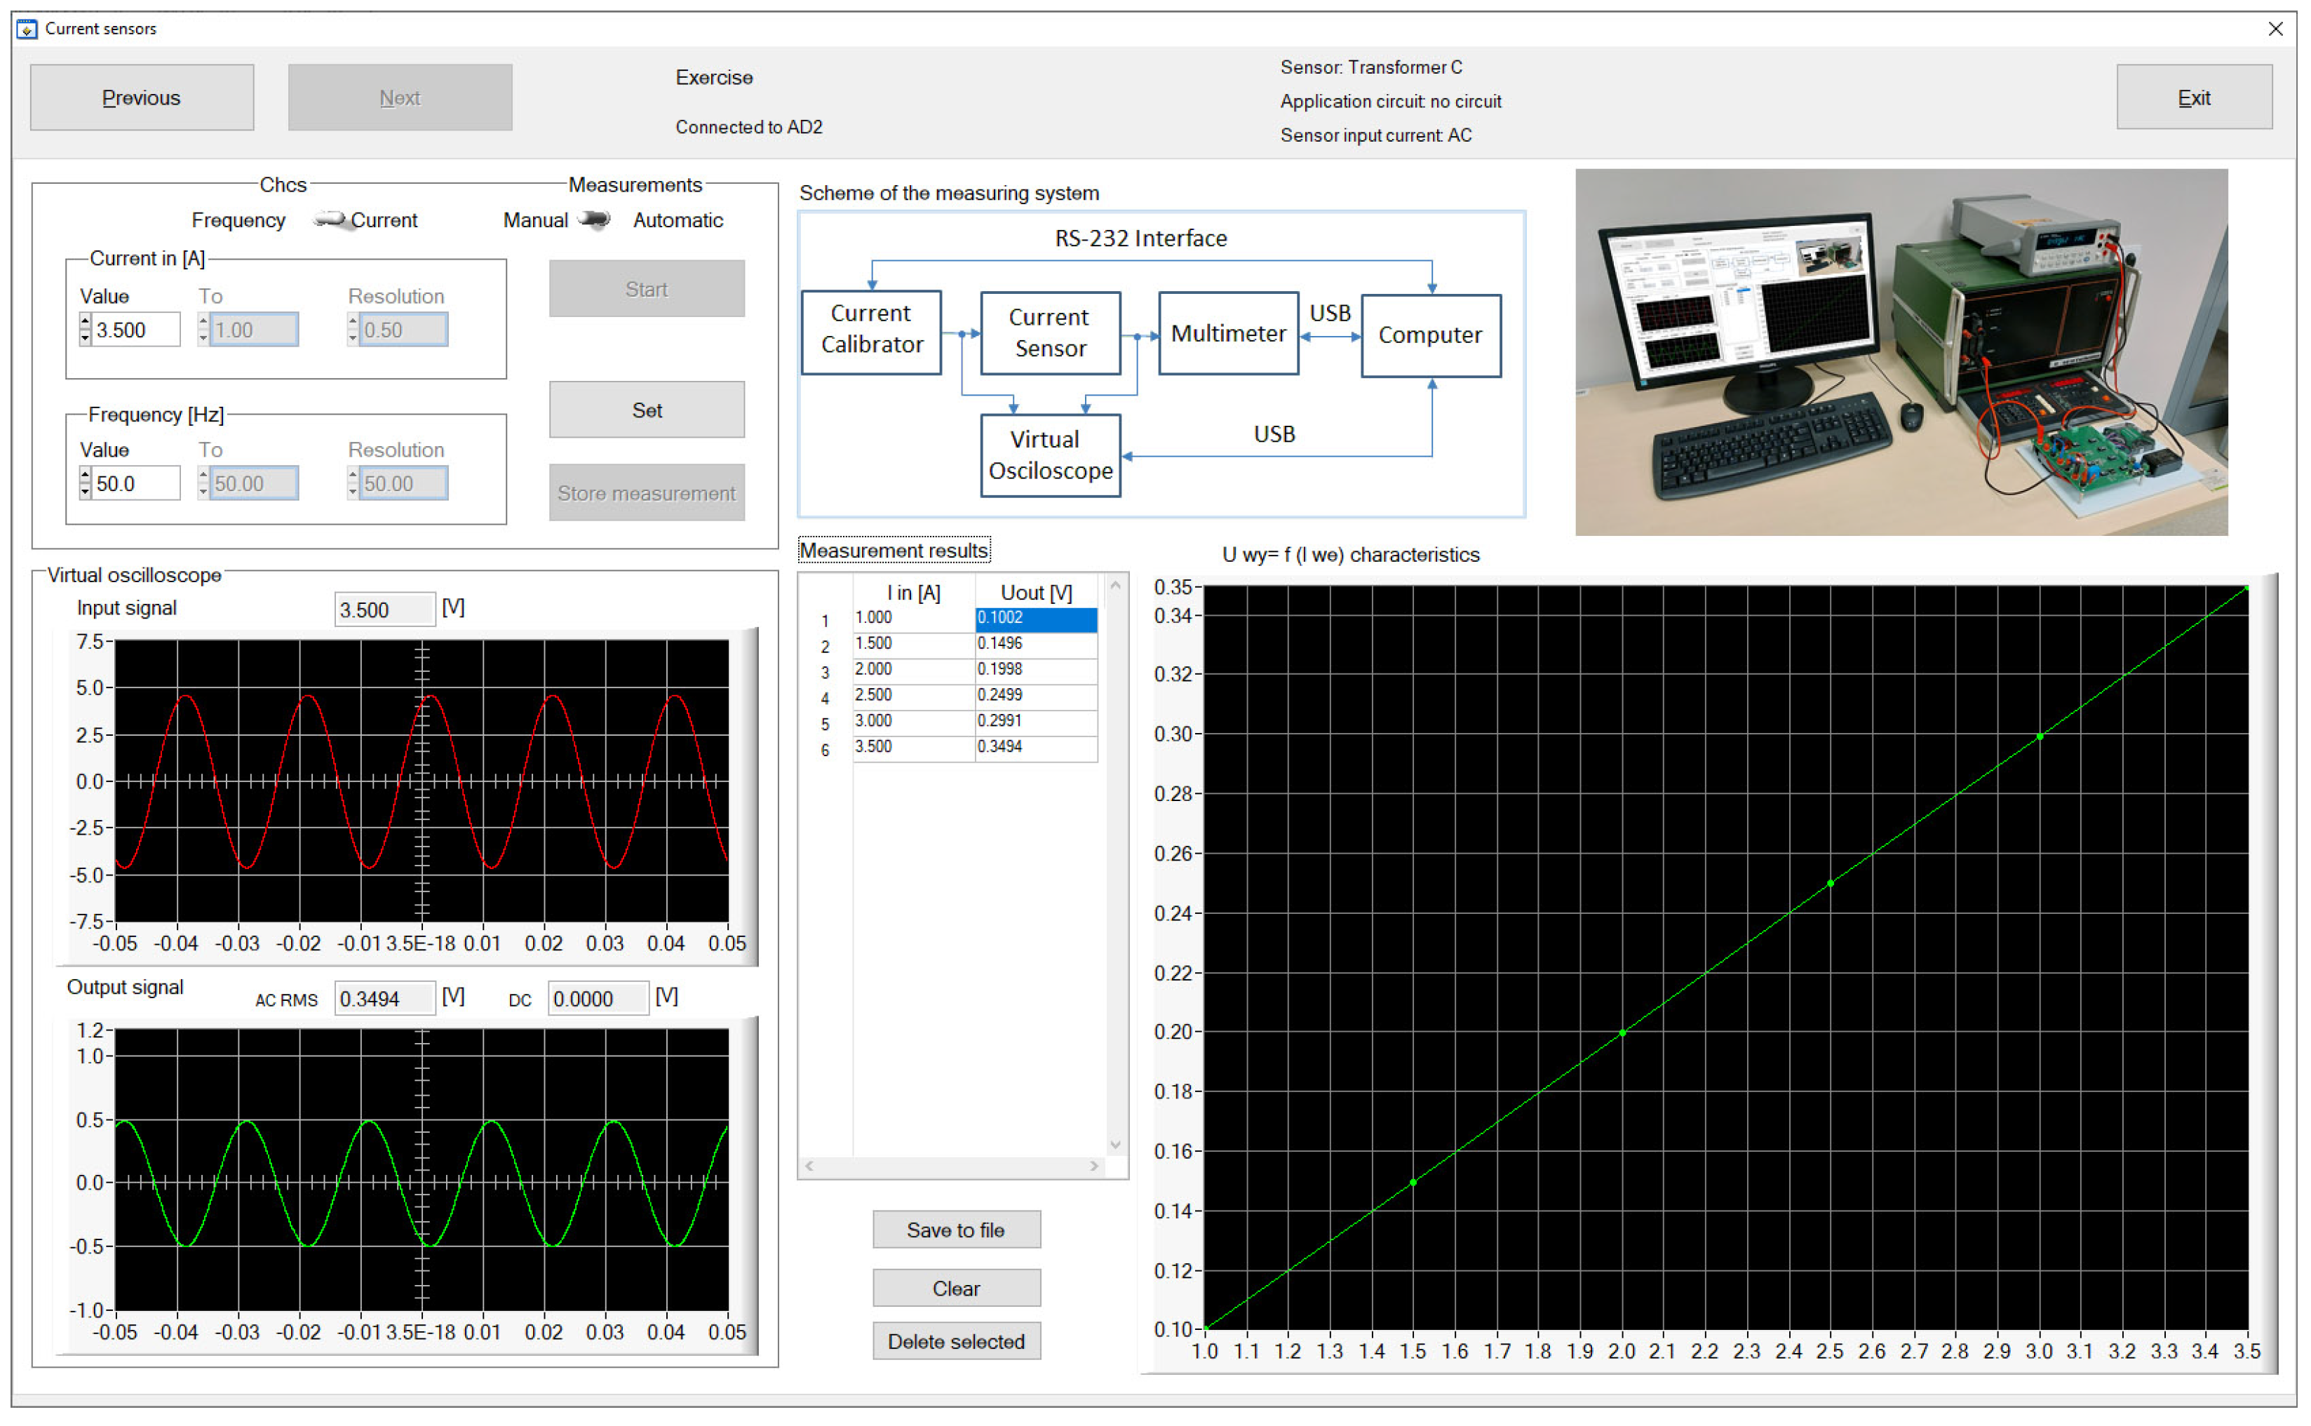2311x1426 pixels.
Task: Clear the measurement results
Action: pyautogui.click(x=956, y=1289)
